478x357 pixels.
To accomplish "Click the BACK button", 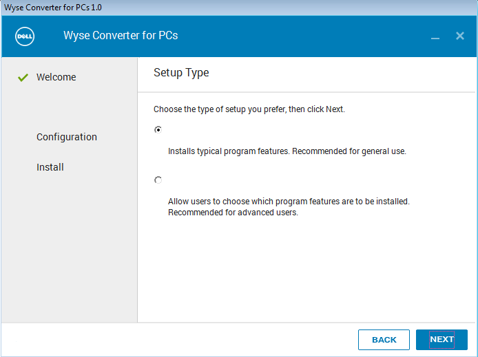I will point(384,340).
